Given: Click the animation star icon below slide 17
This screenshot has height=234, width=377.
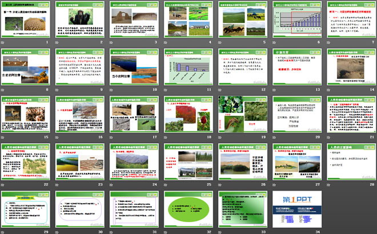Looking at the screenshot, I should 111,138.
